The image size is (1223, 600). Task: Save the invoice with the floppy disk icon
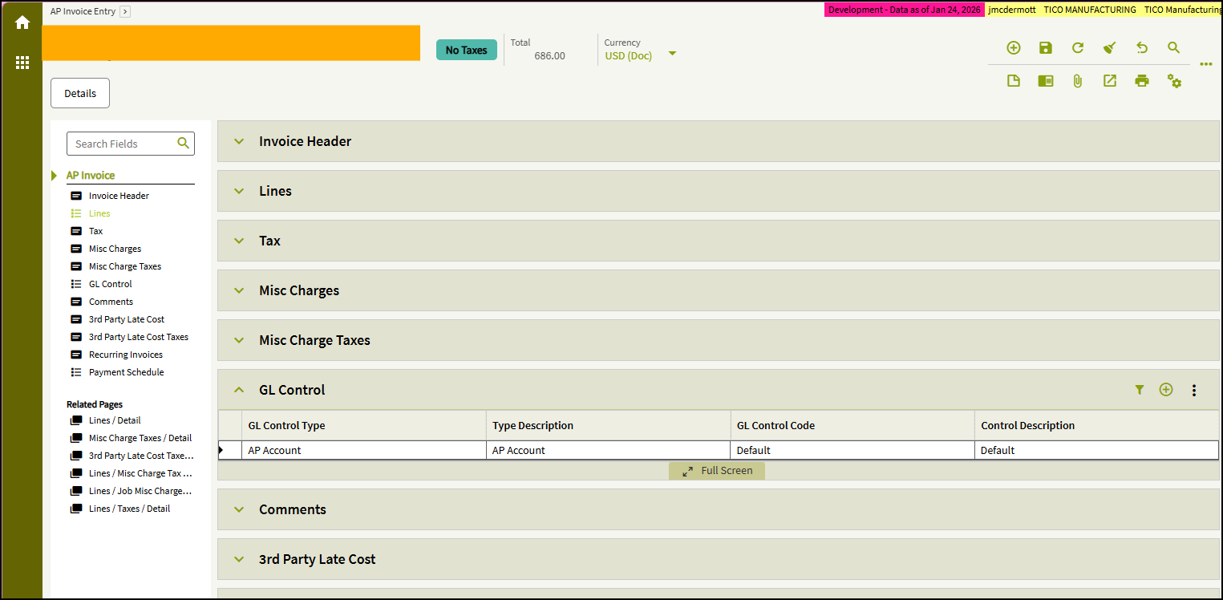pos(1046,48)
